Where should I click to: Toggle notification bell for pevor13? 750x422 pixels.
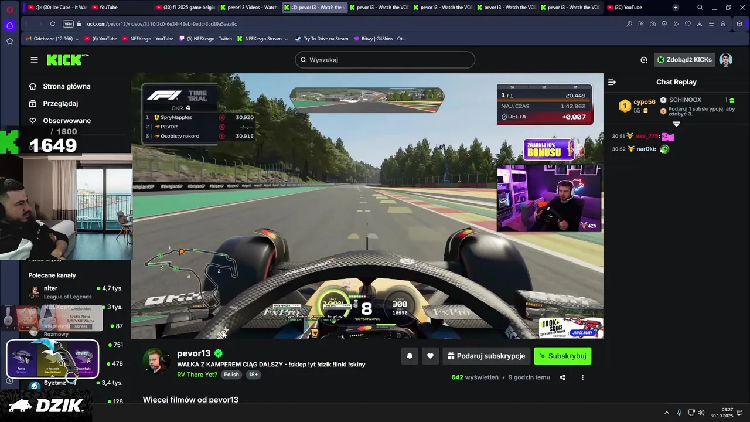410,356
